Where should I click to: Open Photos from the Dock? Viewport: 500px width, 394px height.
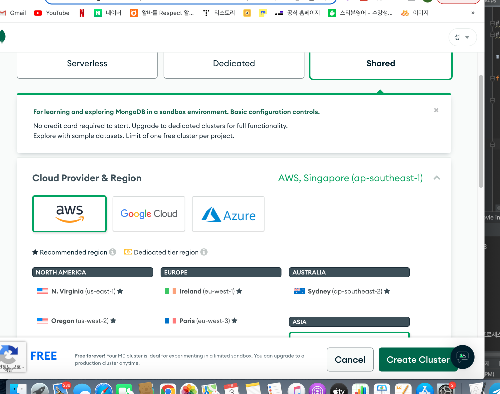click(189, 388)
